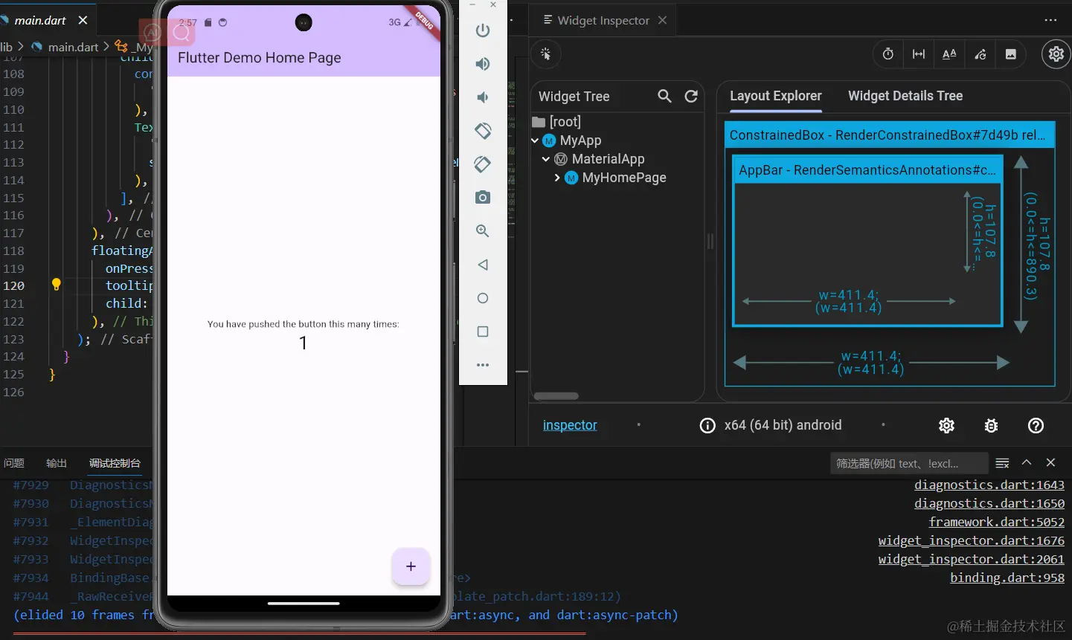
Task: Close the Widget Inspector tab
Action: 662,20
